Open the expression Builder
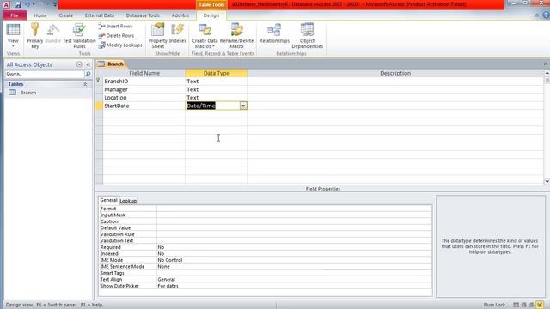Screen dimensions: 550x309 (x=53, y=33)
